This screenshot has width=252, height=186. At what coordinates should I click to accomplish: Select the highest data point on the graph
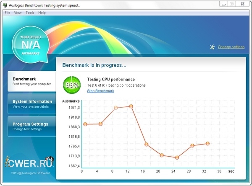131,106
